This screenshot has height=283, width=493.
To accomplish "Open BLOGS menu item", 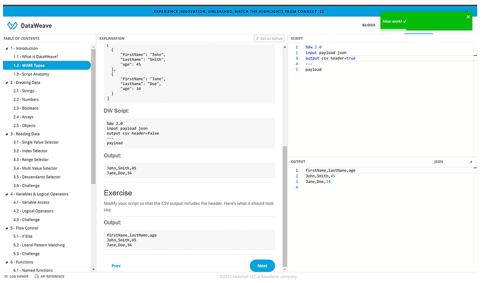I will pos(368,25).
